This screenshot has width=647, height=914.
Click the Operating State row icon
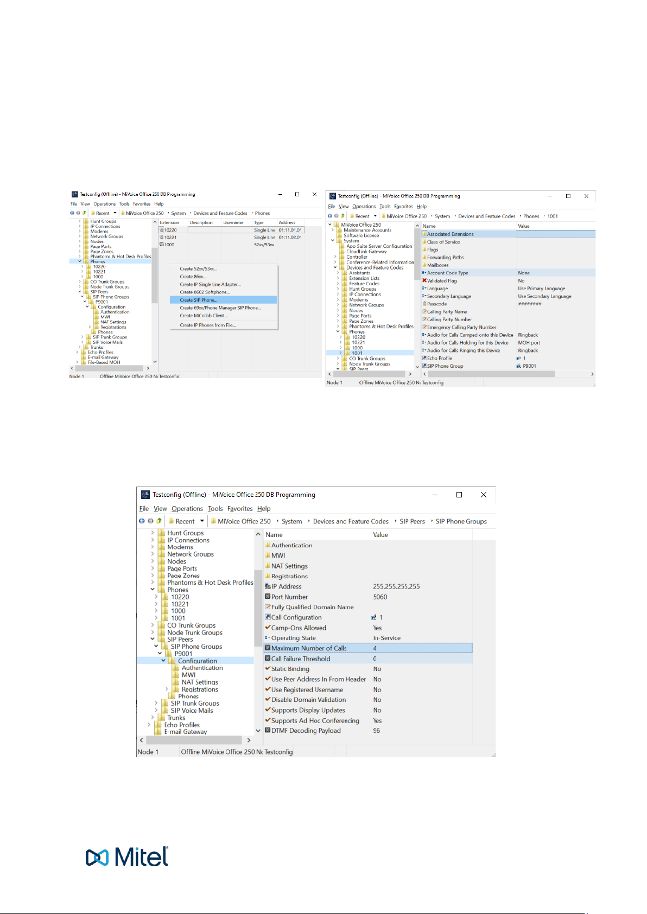[x=268, y=638]
